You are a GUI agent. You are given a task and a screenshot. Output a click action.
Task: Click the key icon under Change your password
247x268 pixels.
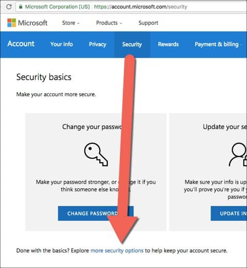pyautogui.click(x=96, y=155)
